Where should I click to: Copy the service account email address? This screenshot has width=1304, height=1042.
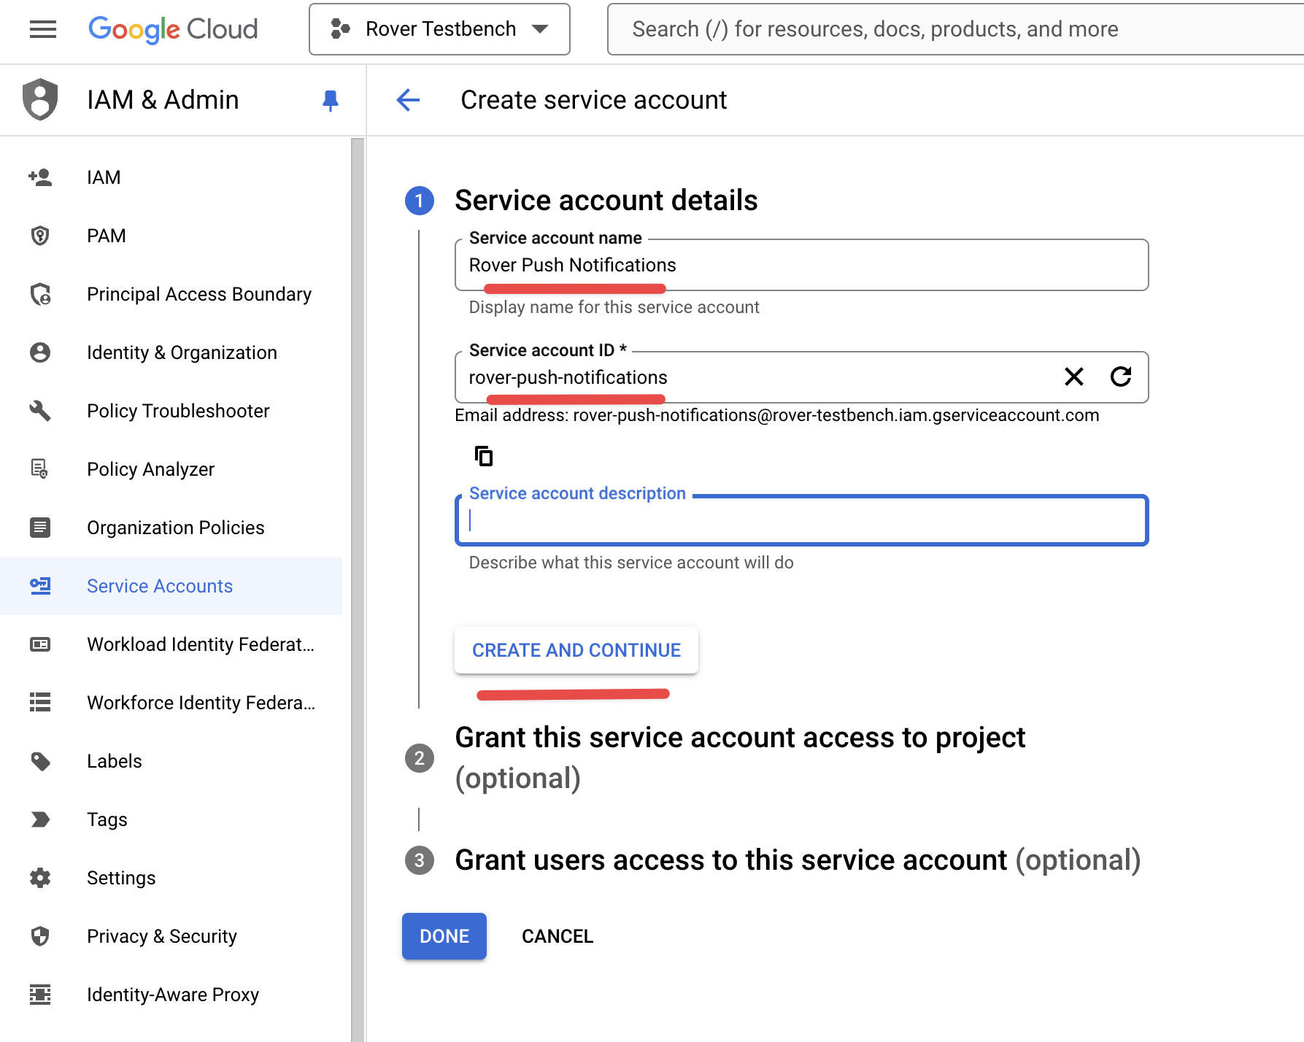tap(484, 456)
